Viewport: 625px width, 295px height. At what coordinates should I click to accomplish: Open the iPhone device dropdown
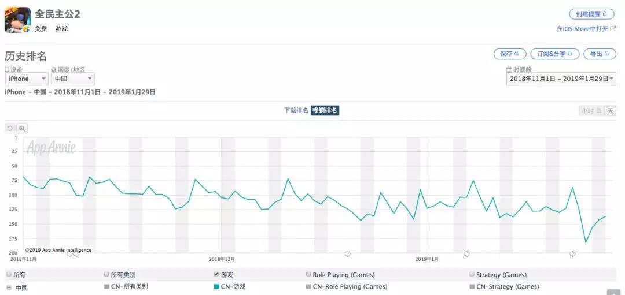click(27, 79)
